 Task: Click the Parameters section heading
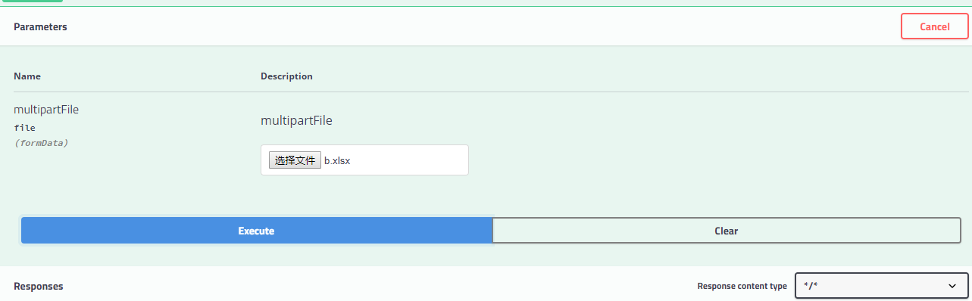[x=40, y=26]
